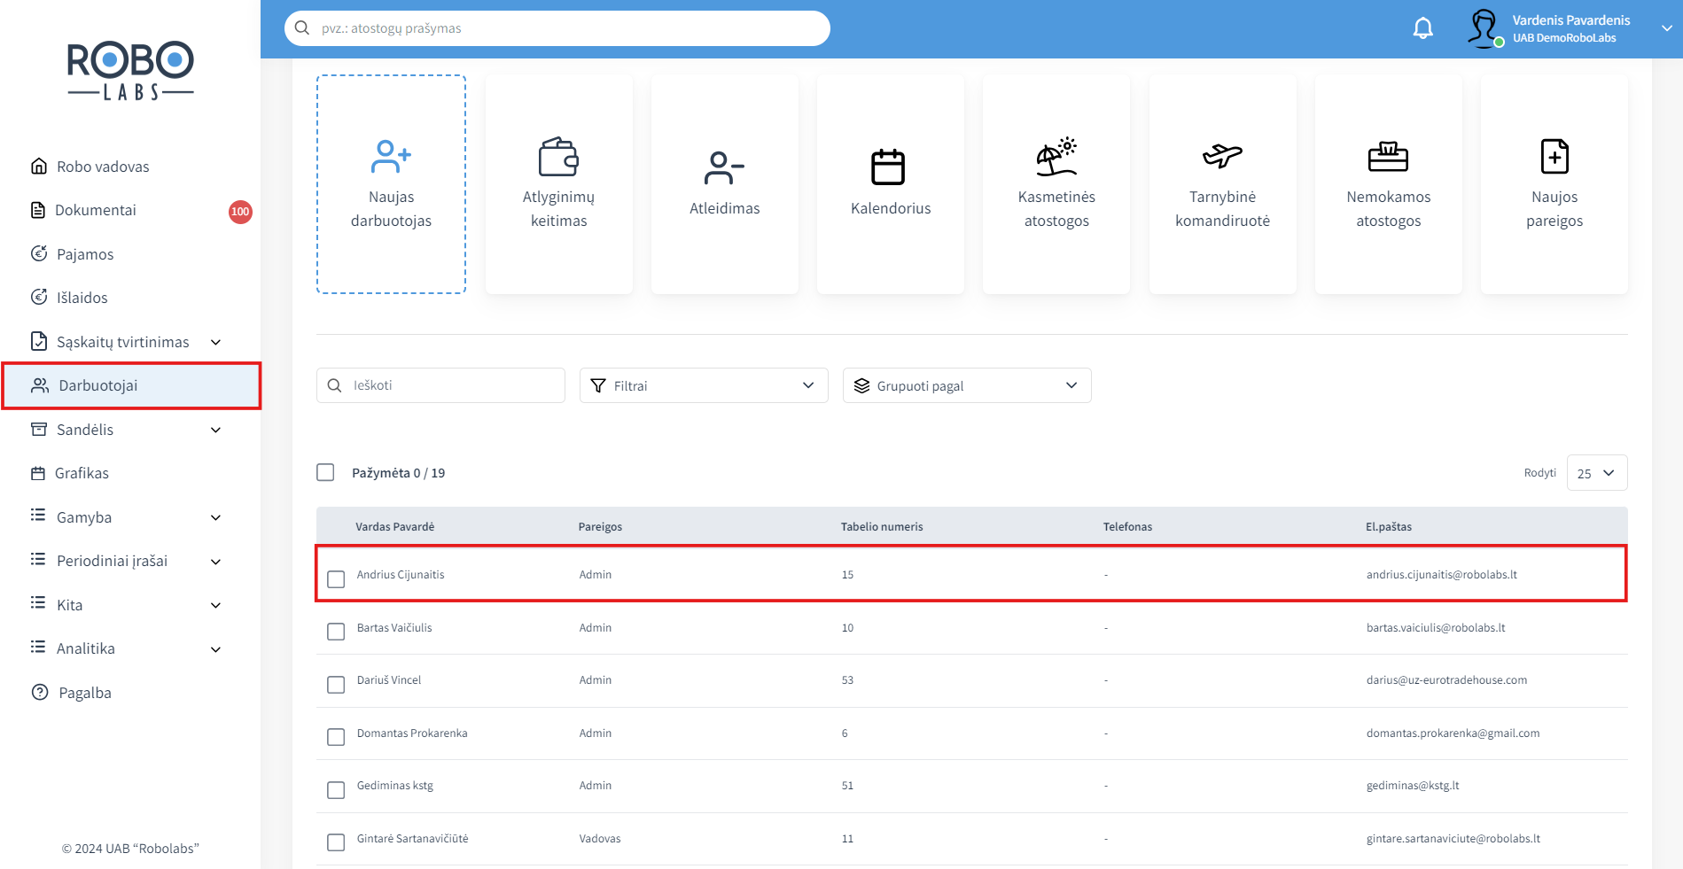
Task: Click the Išlaidos euro icon
Action: tap(39, 297)
